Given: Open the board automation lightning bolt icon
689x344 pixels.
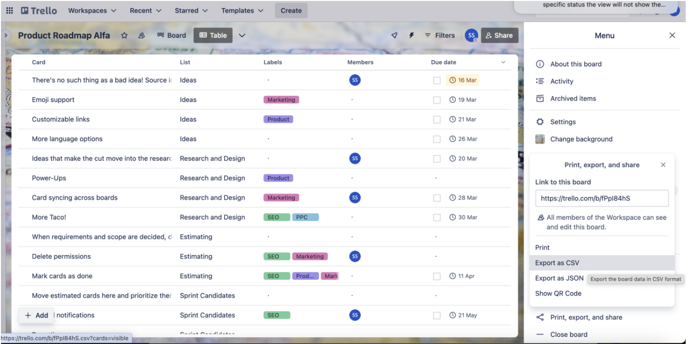Looking at the screenshot, I should coord(411,35).
